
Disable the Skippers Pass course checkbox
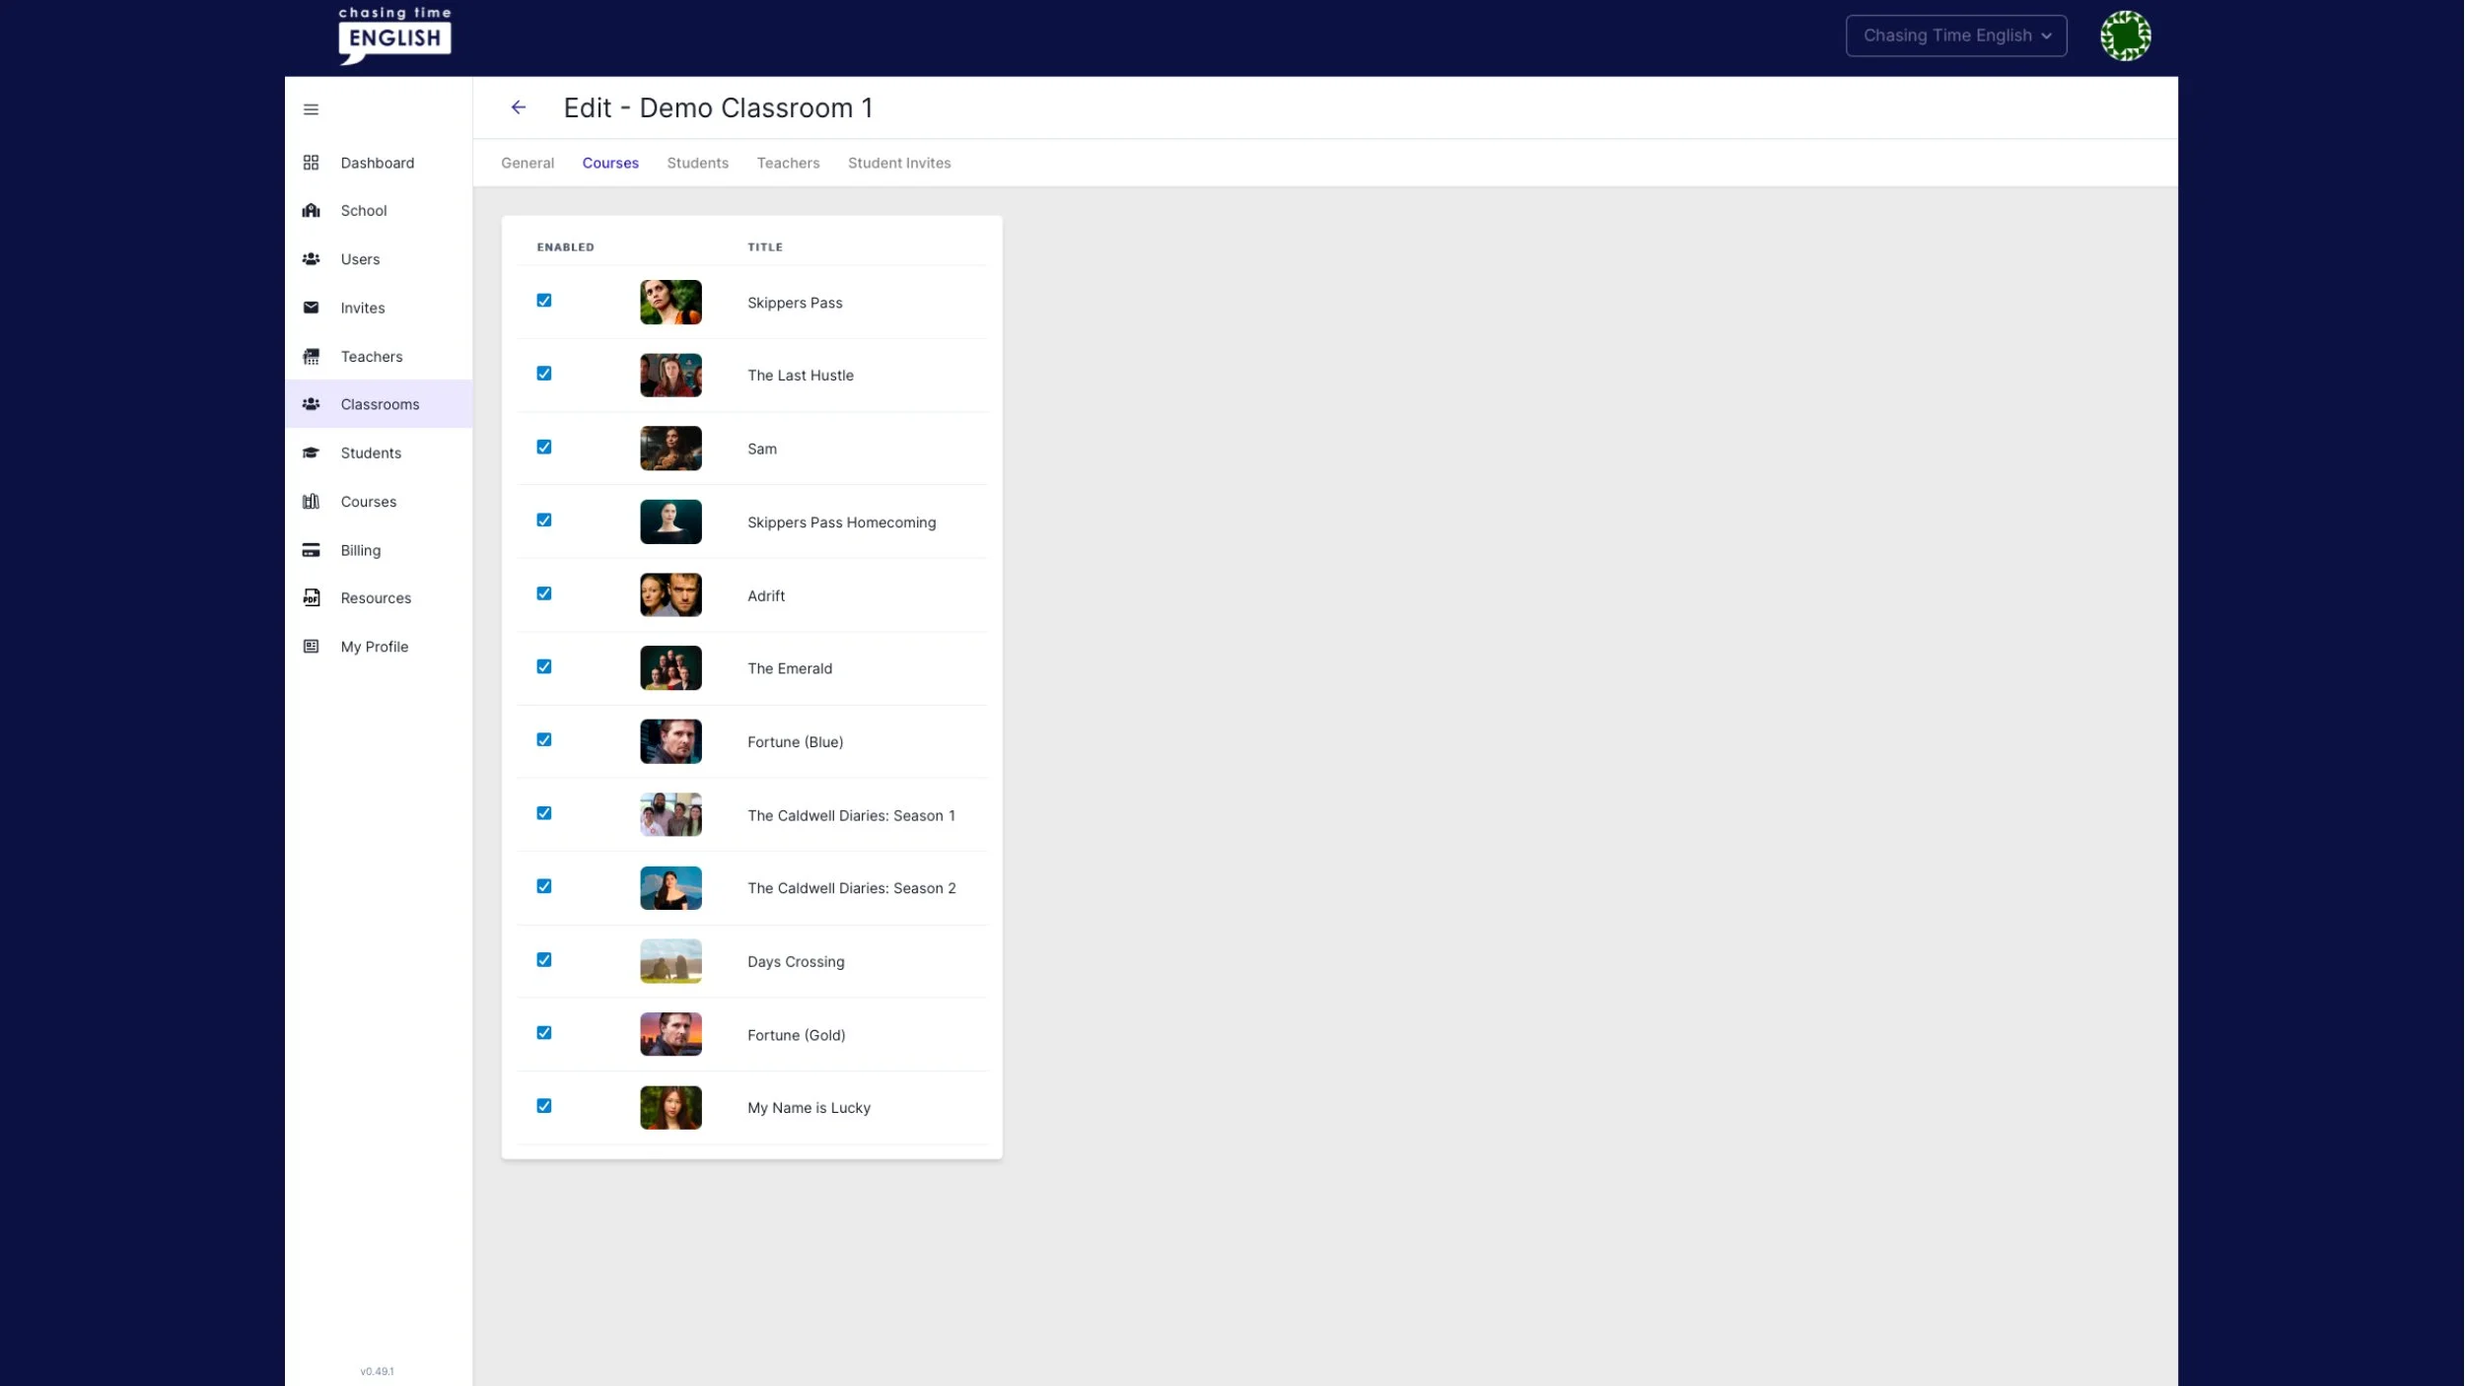pos(544,301)
